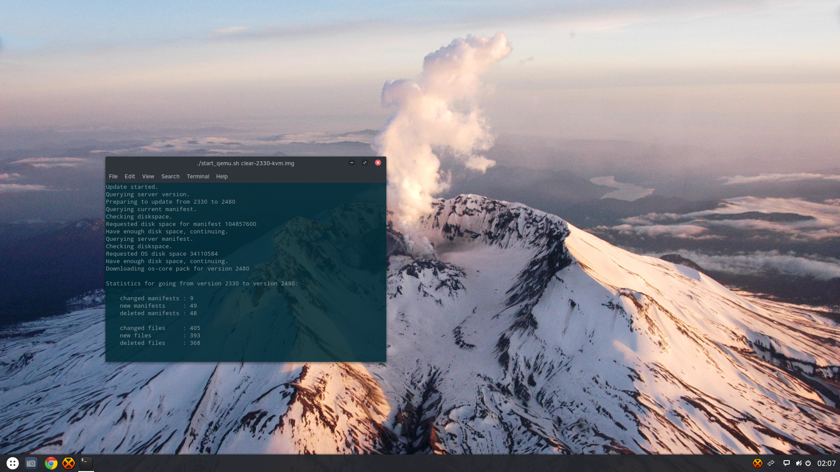This screenshot has height=472, width=840.
Task: Click the './start_qemu.sh clear-2330-kvm.img' title bar
Action: pos(245,163)
